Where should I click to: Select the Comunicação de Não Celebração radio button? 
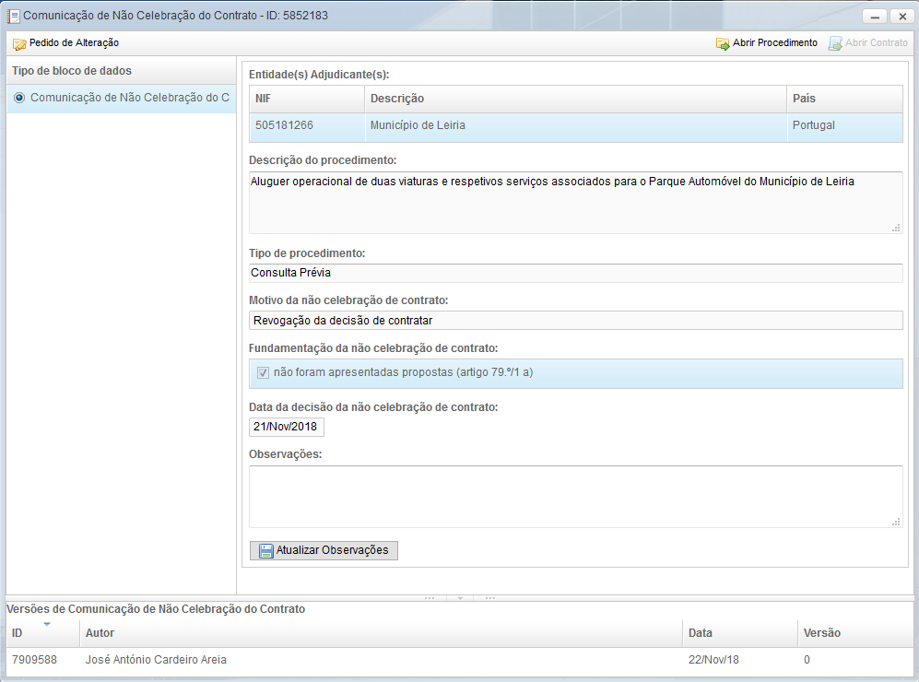(19, 98)
